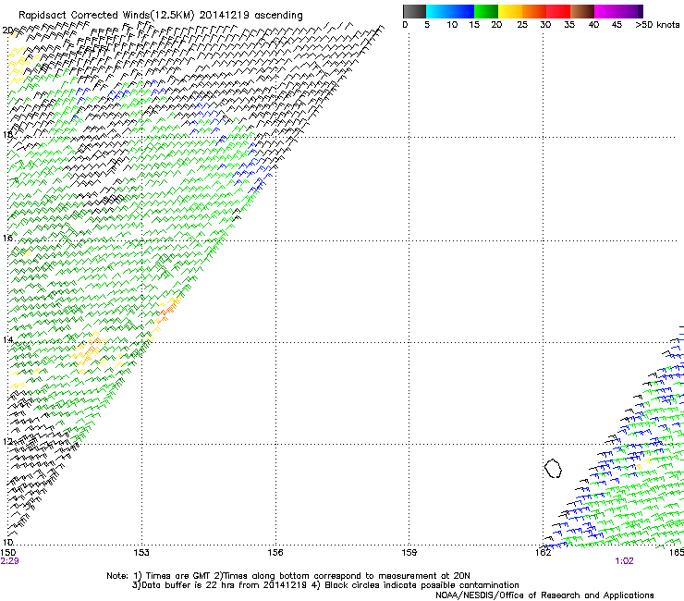The image size is (684, 601).
Task: Click the yellow 20-25 knots color segment
Action: (x=510, y=11)
